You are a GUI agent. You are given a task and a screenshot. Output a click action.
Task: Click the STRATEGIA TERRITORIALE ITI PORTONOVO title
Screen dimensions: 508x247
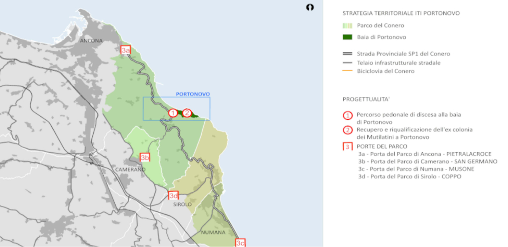tap(401, 13)
